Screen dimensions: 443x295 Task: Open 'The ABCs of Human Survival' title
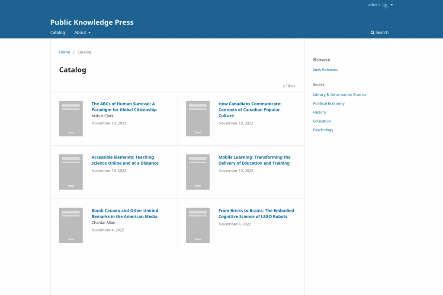123,107
